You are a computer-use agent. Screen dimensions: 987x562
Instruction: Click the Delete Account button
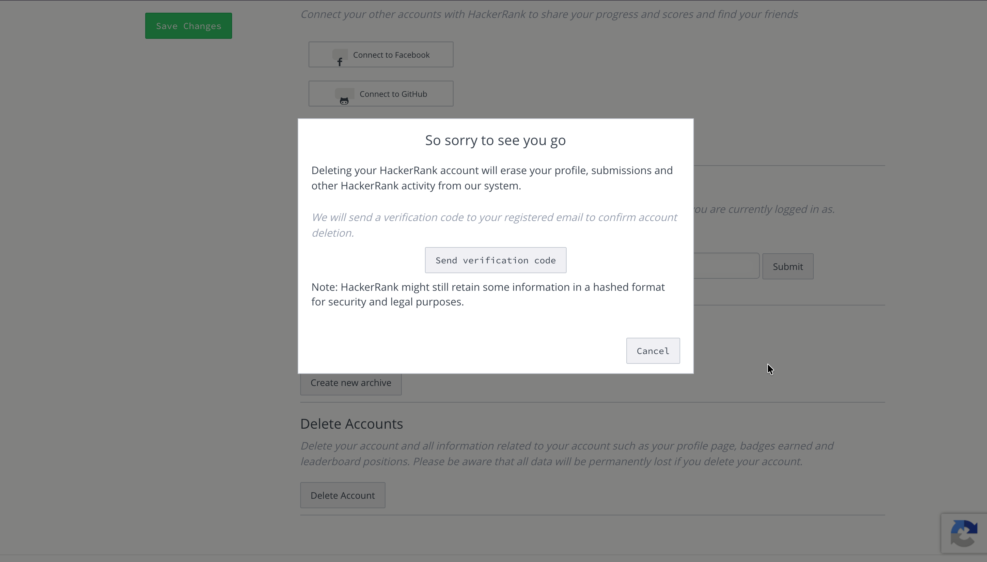click(x=343, y=495)
